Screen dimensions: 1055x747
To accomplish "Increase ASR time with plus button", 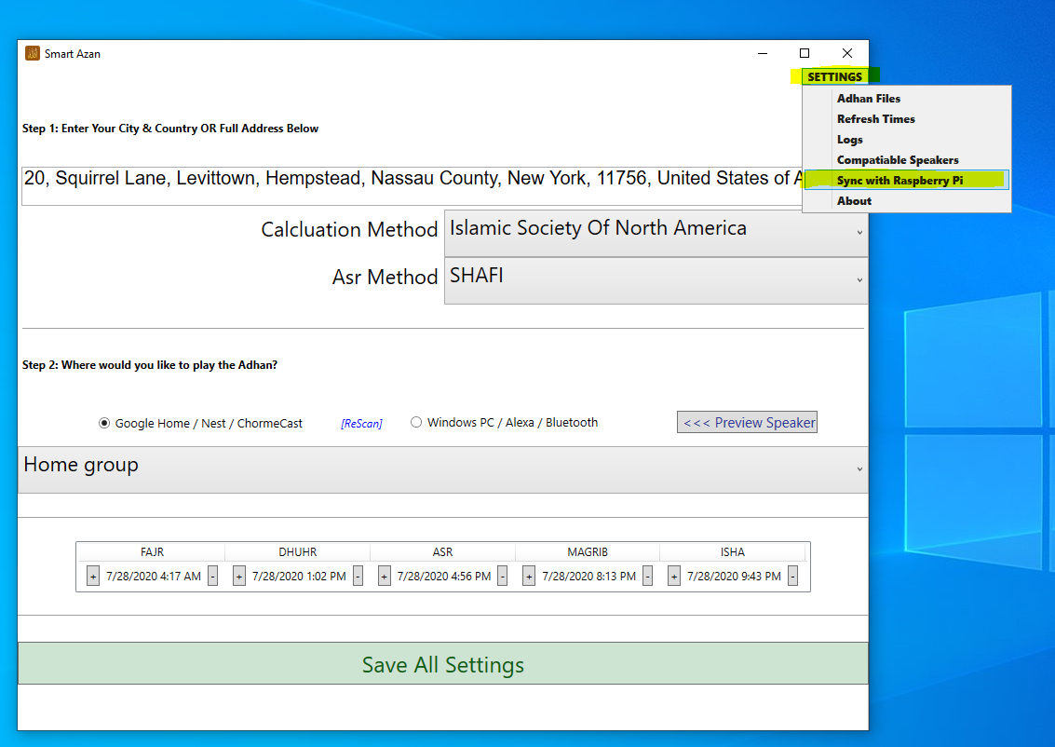I will tap(385, 576).
